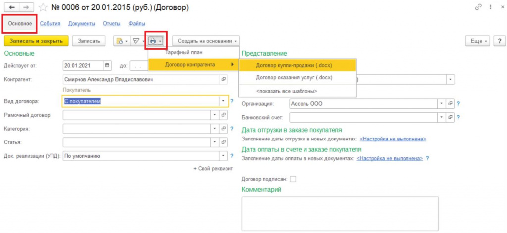Tick the Договор подписан checkbox
Image resolution: width=507 pixels, height=233 pixels.
point(293,179)
